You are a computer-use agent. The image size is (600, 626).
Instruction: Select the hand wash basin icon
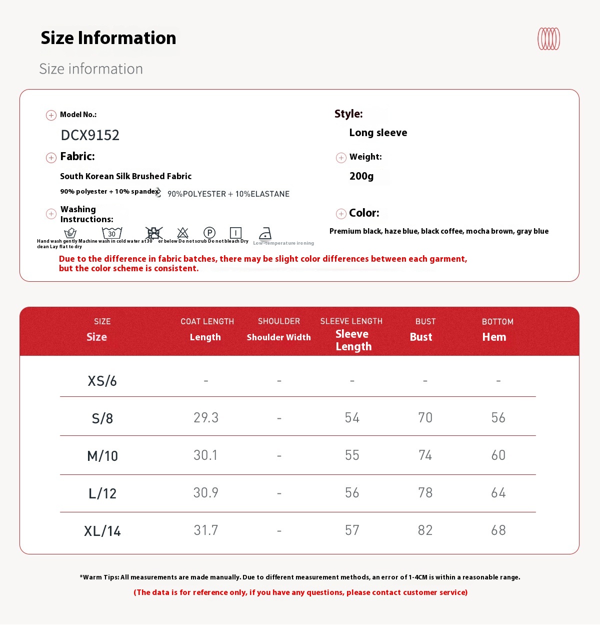pos(70,233)
